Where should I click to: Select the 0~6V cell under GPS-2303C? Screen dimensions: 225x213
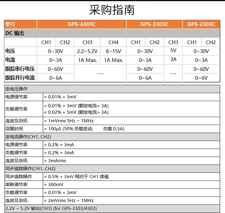click(201, 78)
